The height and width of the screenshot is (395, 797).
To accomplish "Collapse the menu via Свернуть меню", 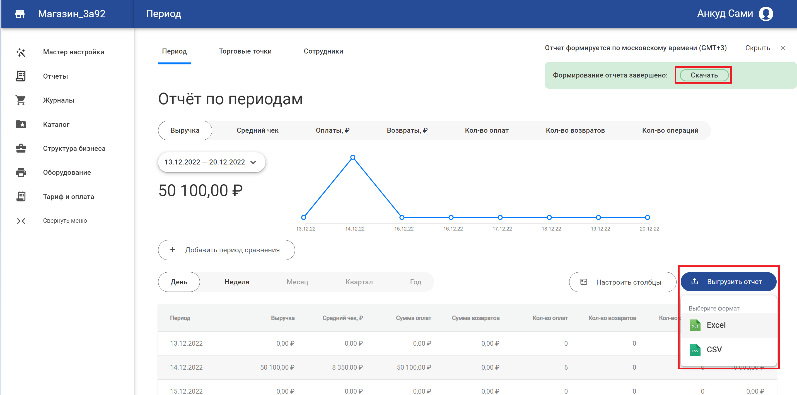I will 65,221.
